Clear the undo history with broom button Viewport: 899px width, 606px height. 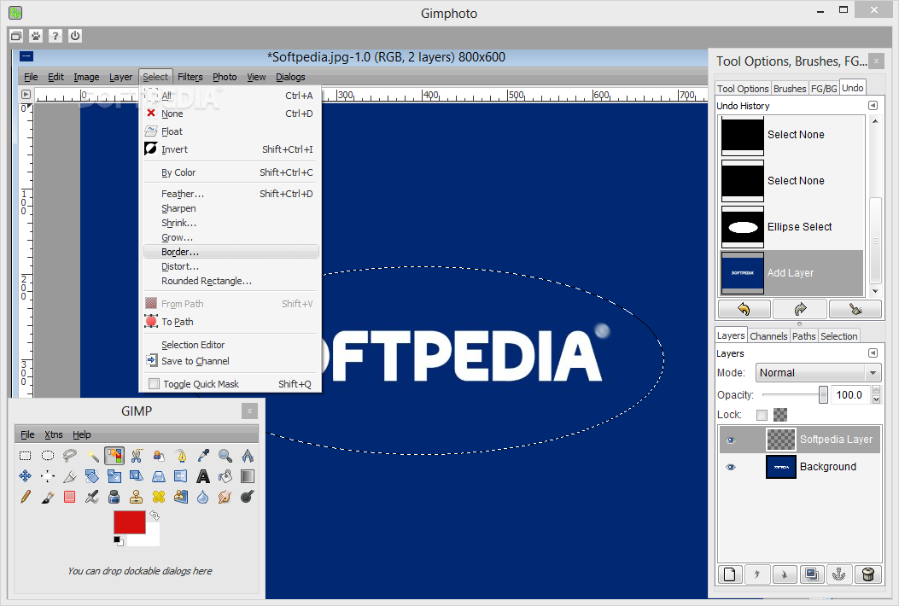click(855, 310)
